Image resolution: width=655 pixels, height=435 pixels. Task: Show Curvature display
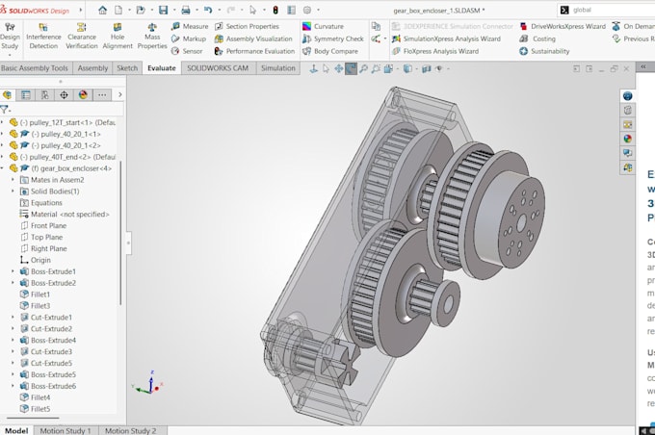click(x=323, y=26)
